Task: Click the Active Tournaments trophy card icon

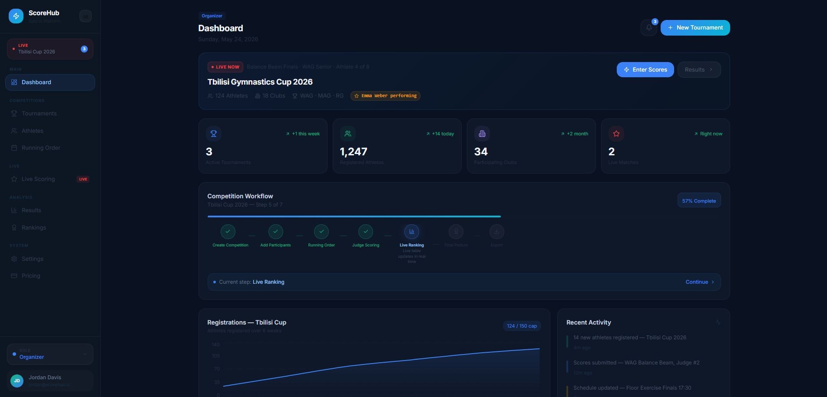Action: tap(214, 134)
